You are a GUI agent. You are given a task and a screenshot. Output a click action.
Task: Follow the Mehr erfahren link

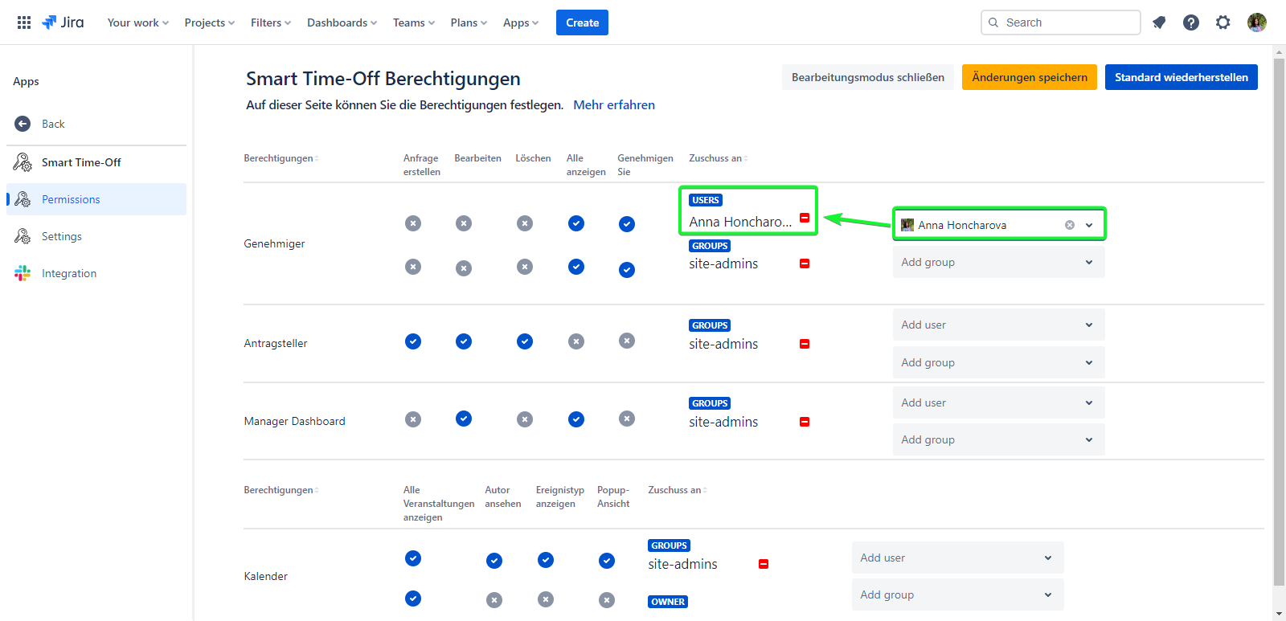[613, 105]
